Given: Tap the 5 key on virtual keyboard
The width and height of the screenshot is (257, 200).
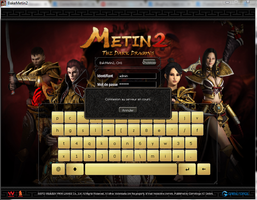Looking at the screenshot, I should click(x=191, y=143).
